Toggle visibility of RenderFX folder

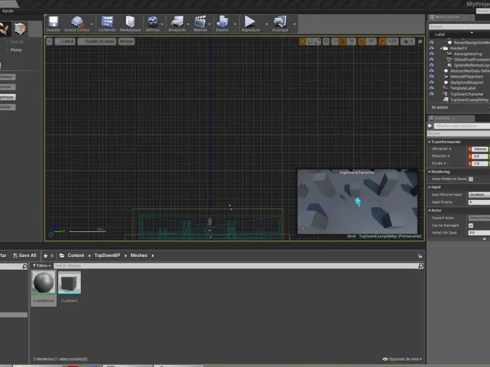coord(432,48)
